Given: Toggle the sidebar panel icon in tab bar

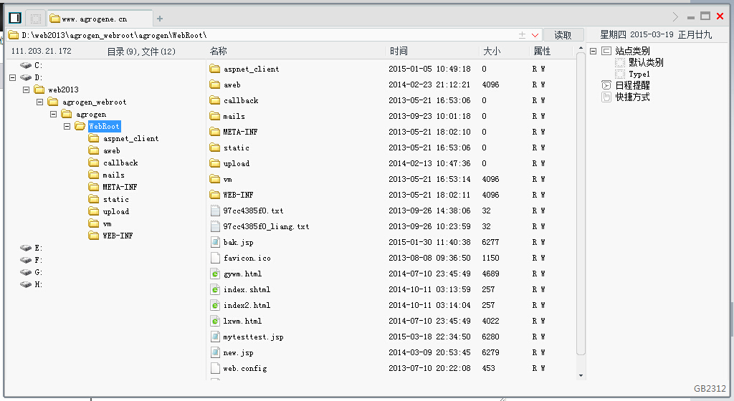Looking at the screenshot, I should [x=15, y=18].
